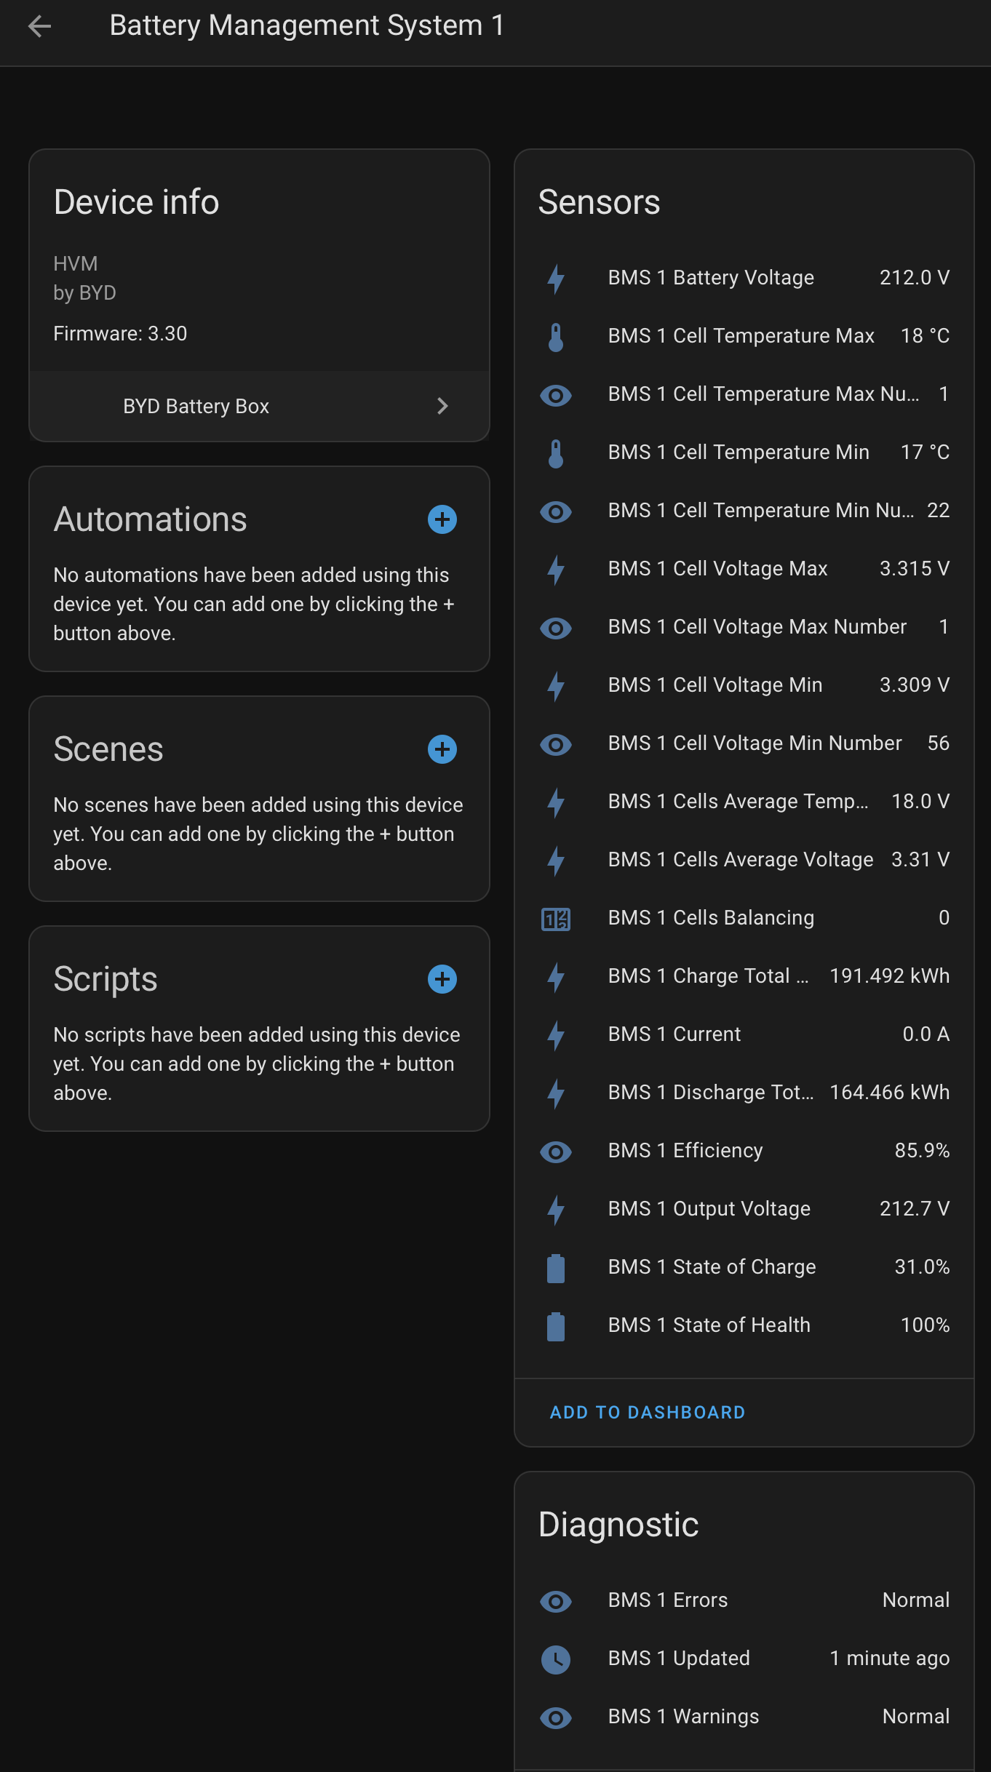The width and height of the screenshot is (991, 1772).
Task: Open BYD Battery Box chevron arrow
Action: tap(442, 406)
